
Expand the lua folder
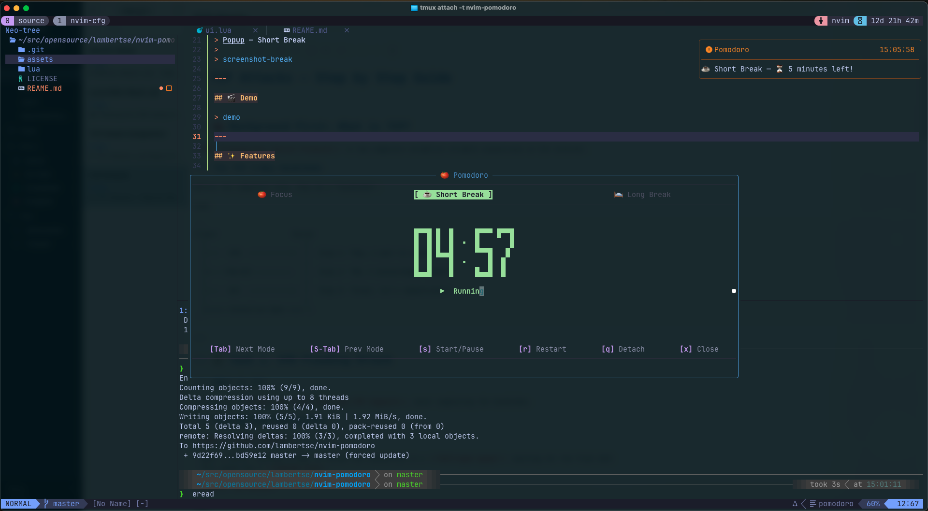(29, 69)
